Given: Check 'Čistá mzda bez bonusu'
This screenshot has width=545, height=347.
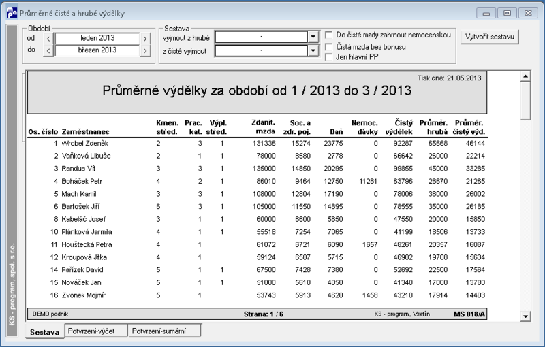Looking at the screenshot, I should 328,46.
